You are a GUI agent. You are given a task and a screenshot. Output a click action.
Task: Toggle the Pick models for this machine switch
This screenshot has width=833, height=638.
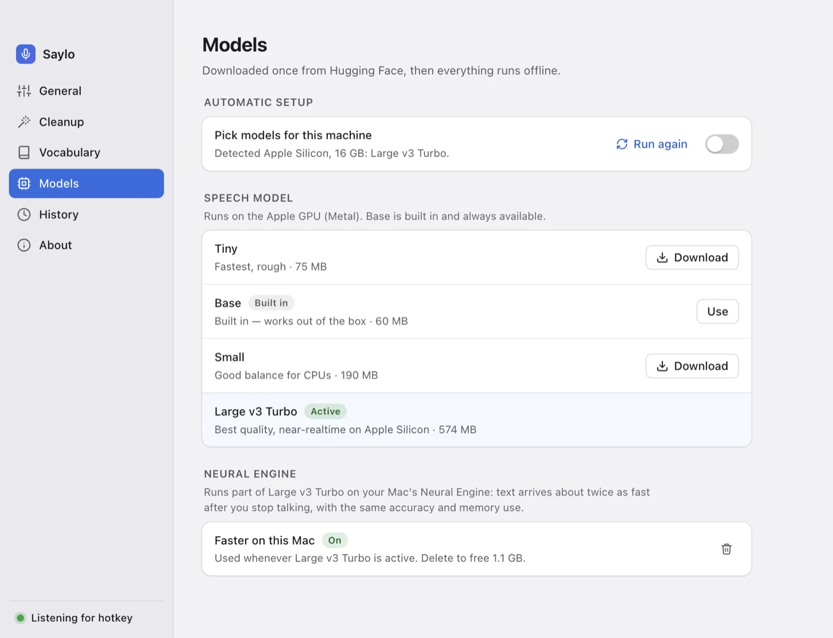722,144
